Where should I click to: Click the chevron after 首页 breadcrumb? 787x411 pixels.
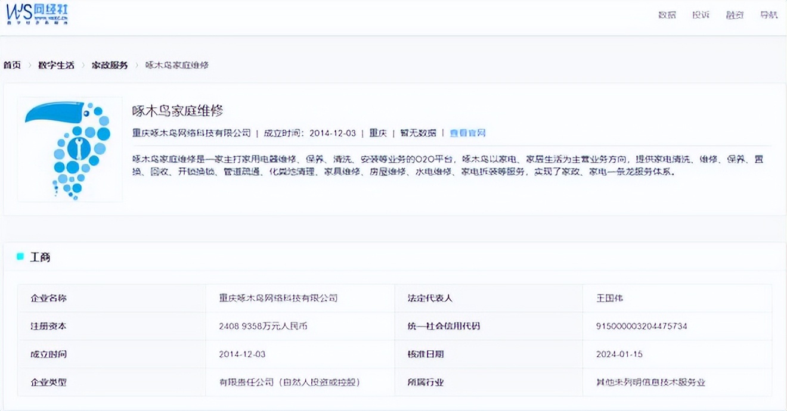point(30,65)
